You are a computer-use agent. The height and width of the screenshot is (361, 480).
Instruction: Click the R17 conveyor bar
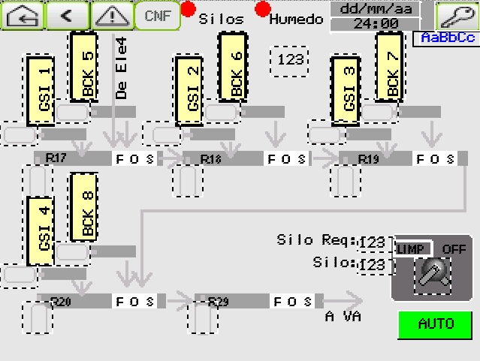[73, 158]
